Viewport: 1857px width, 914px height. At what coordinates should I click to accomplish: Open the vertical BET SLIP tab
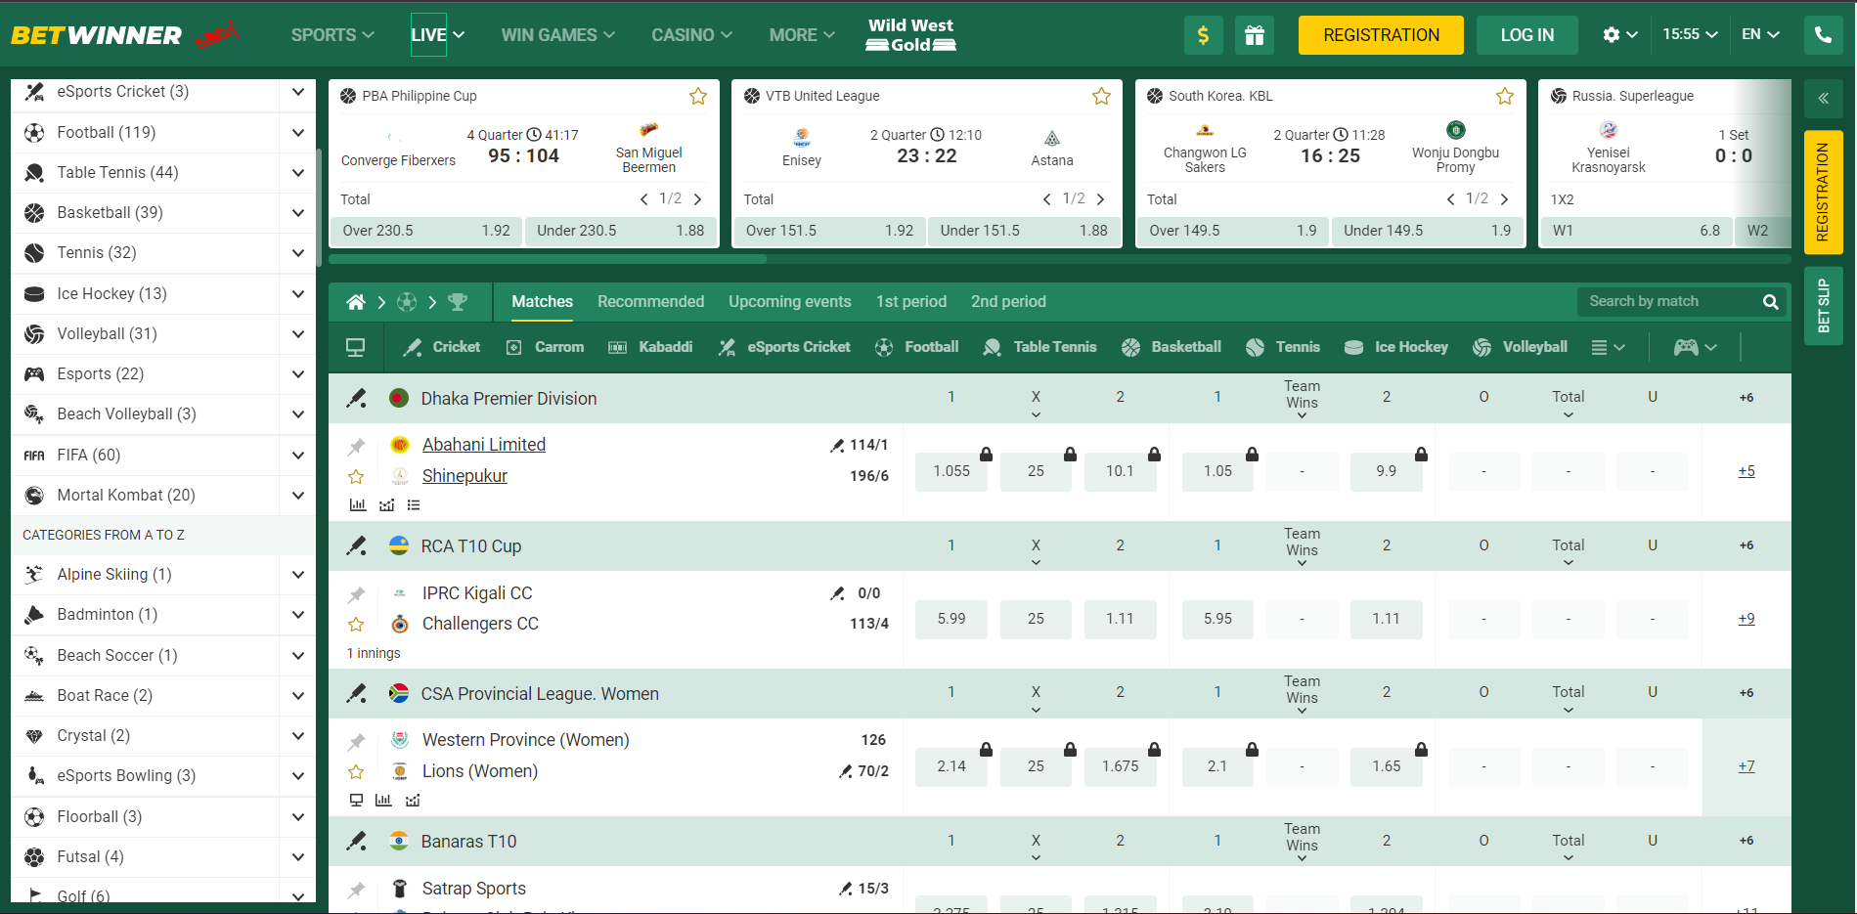tap(1823, 306)
